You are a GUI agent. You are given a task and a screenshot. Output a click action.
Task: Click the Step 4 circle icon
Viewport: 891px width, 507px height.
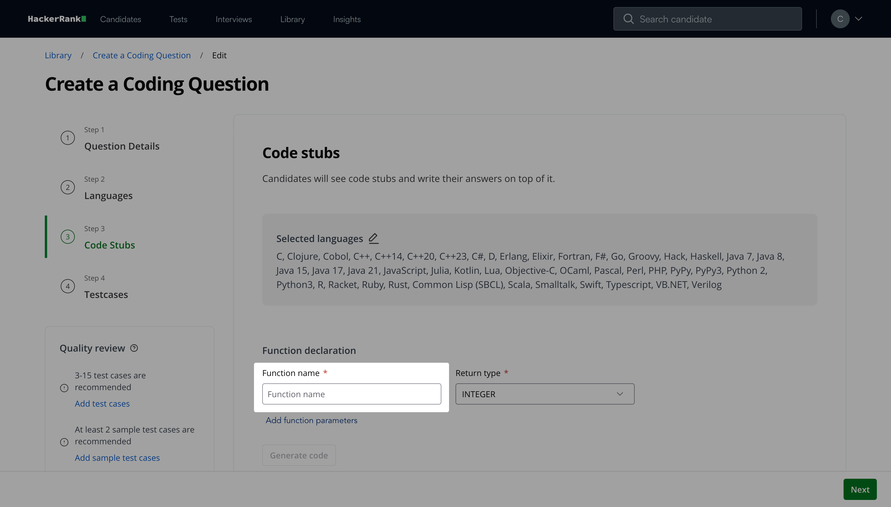(67, 286)
